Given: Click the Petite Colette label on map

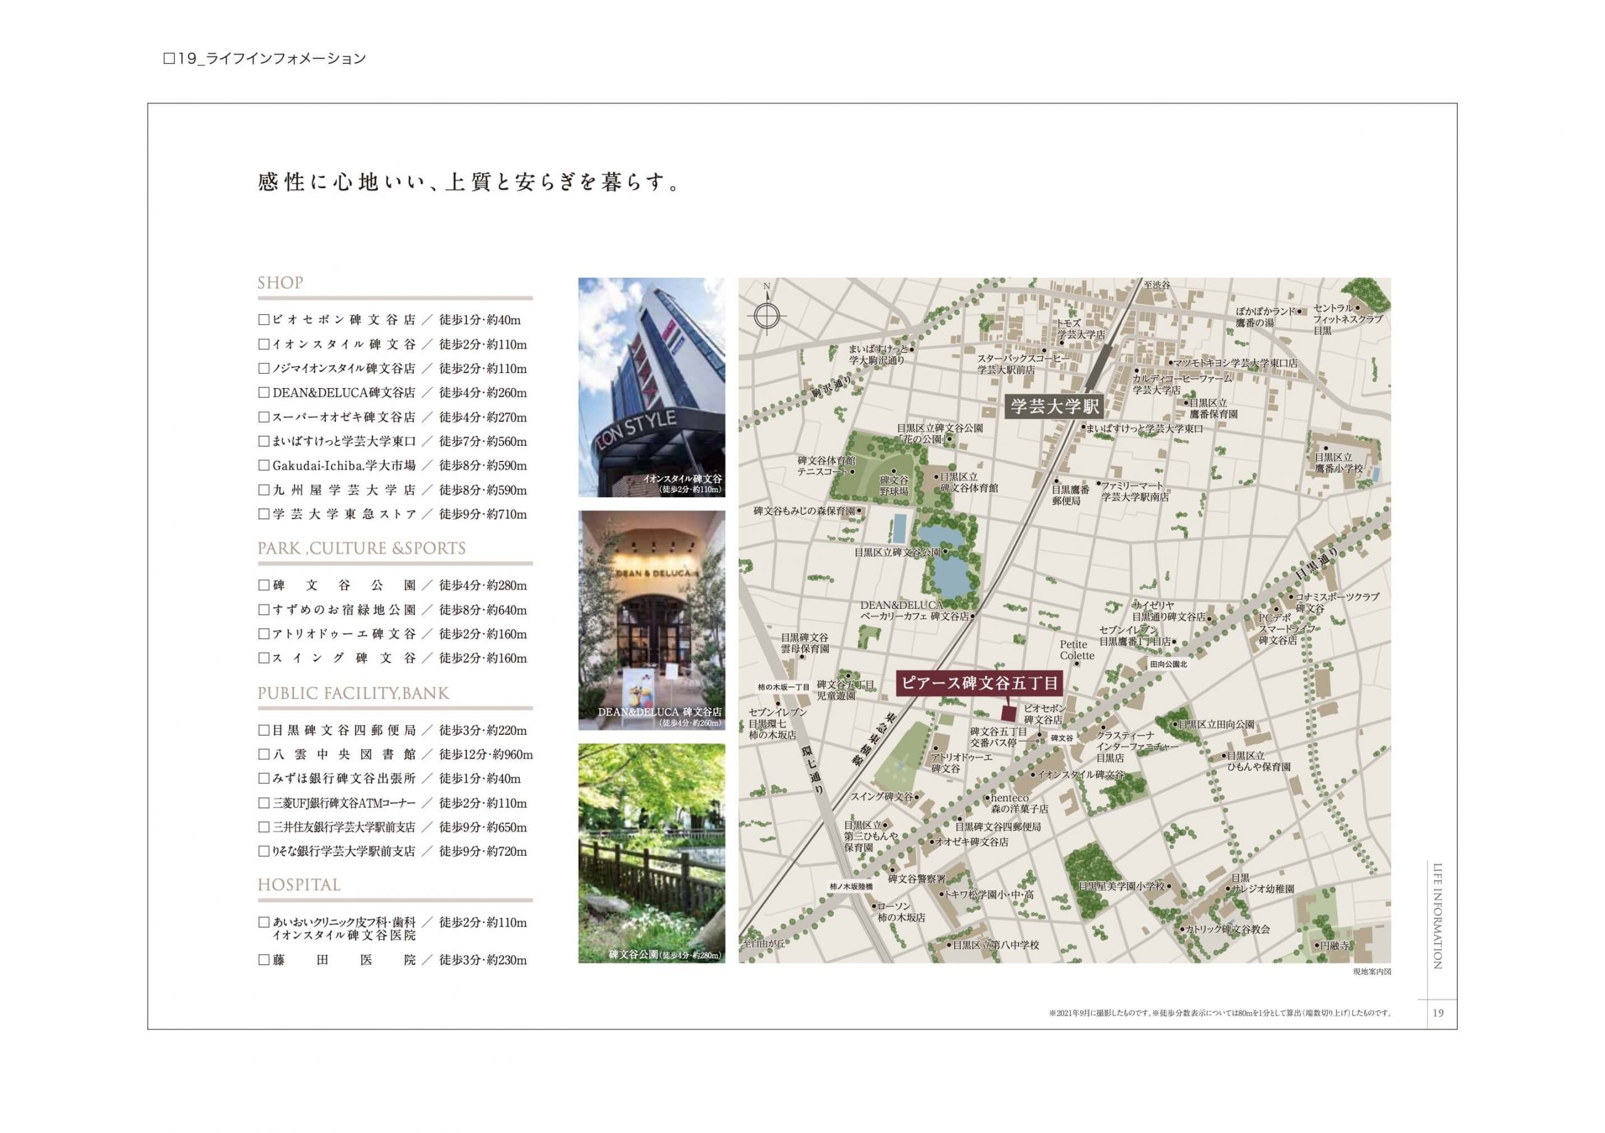Looking at the screenshot, I should click(1076, 650).
